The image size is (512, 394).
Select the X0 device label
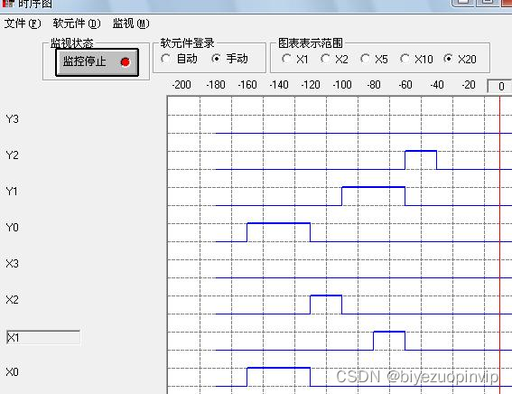click(x=12, y=372)
